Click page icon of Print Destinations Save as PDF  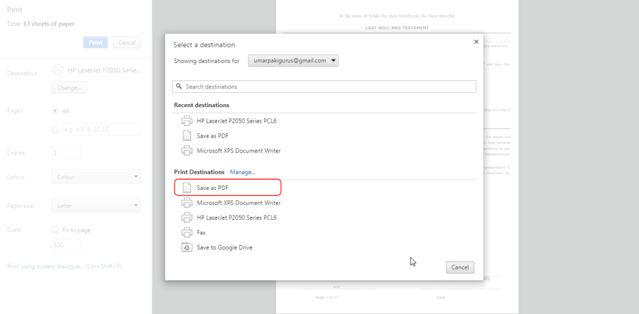pyautogui.click(x=187, y=188)
